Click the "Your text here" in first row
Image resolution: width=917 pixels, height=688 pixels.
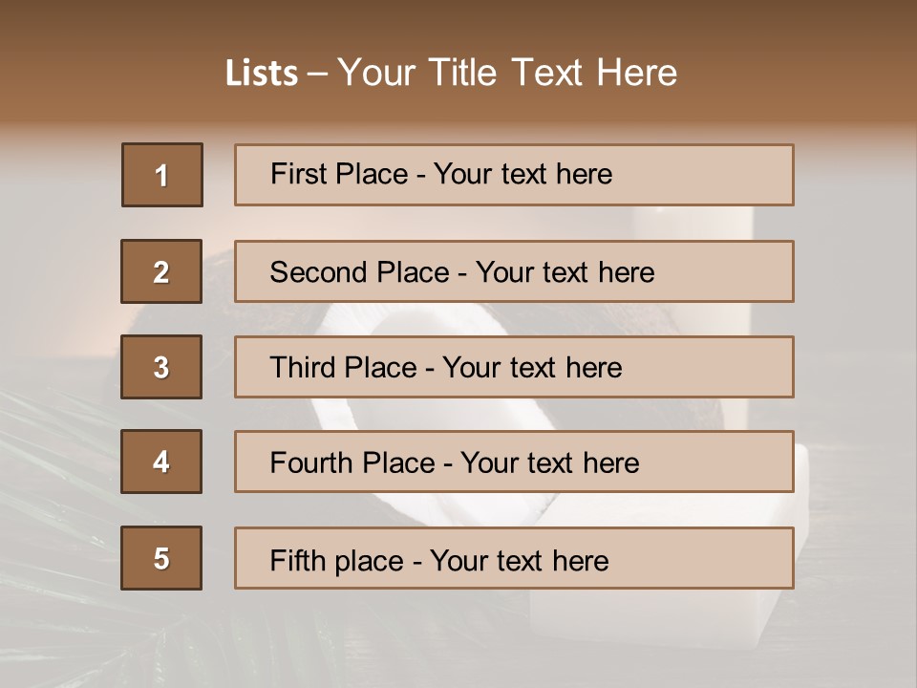click(x=522, y=174)
